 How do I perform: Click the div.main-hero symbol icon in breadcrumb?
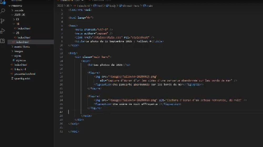click(x=120, y=6)
